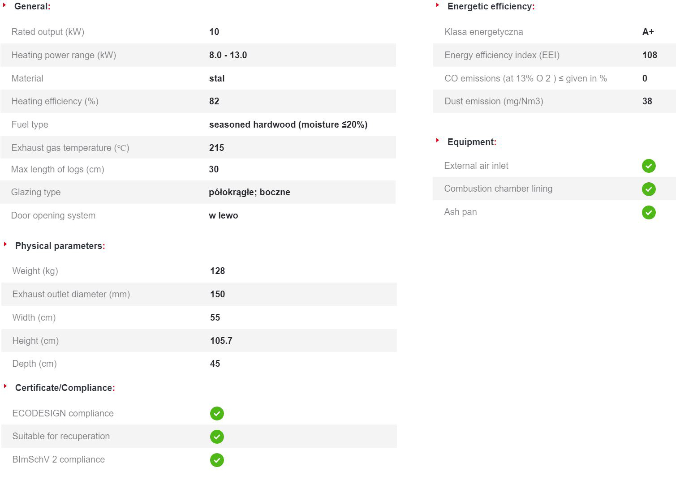
Task: Select the Equipment section heading
Action: [x=472, y=142]
